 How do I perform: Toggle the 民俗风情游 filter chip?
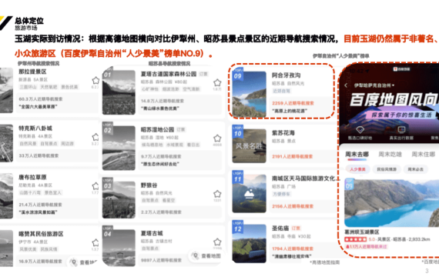click(x=387, y=169)
